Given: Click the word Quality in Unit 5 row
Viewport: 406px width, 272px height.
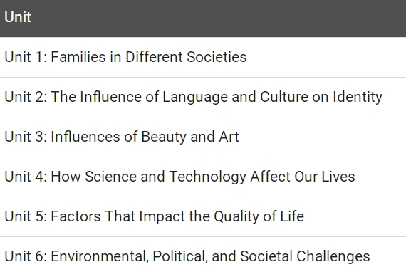Looking at the screenshot, I should pos(236,217).
